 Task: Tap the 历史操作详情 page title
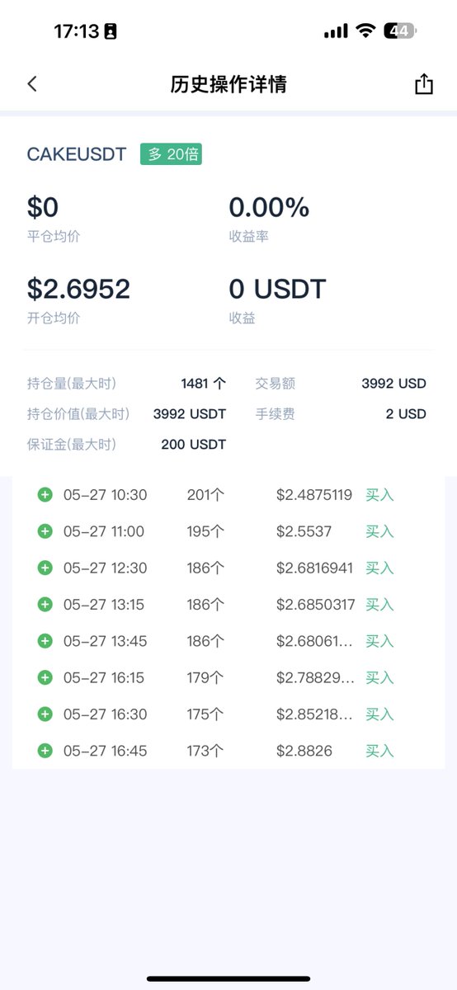228,84
